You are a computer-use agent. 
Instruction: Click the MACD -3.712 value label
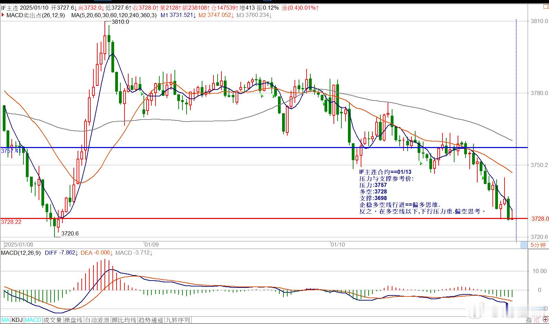pos(134,253)
